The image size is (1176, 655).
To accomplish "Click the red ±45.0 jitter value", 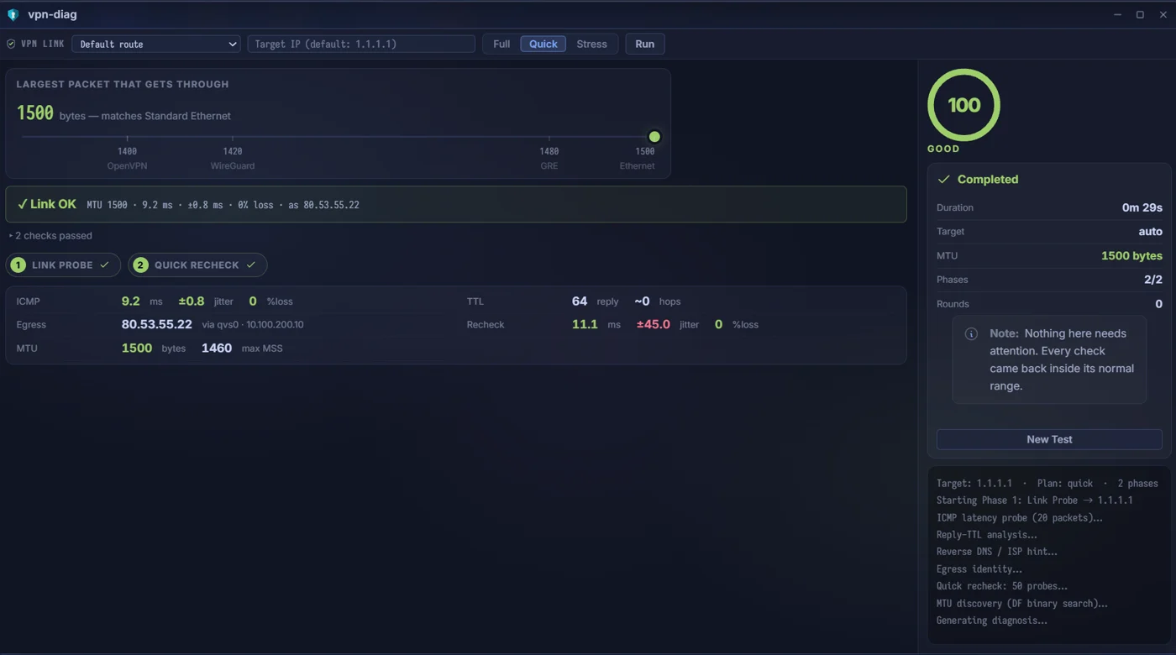I will pos(653,324).
